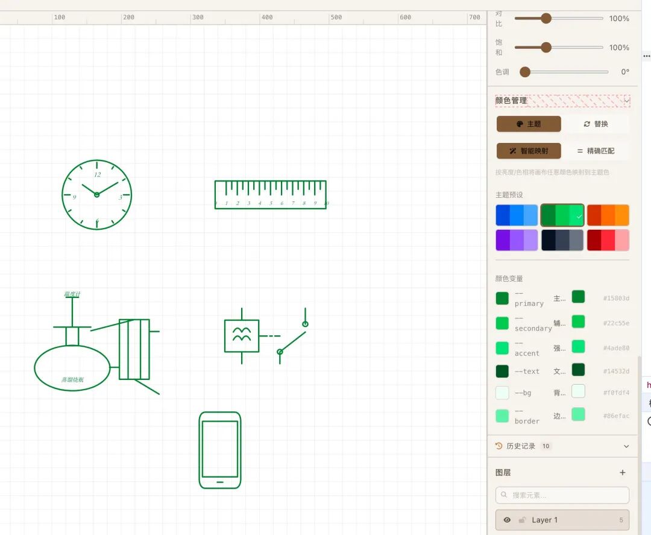The height and width of the screenshot is (535, 651).
Task: Apply the blue theme preset
Action: (517, 215)
